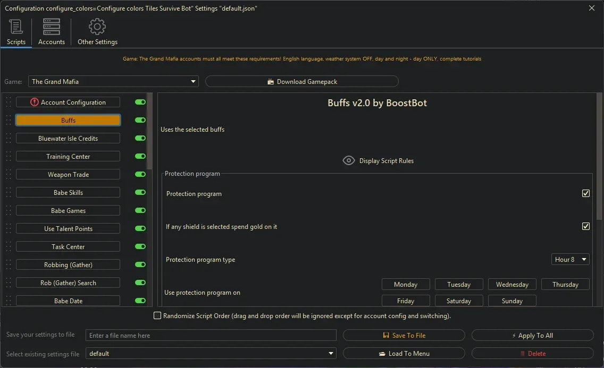Toggle the Account Configuration switch

click(x=140, y=102)
